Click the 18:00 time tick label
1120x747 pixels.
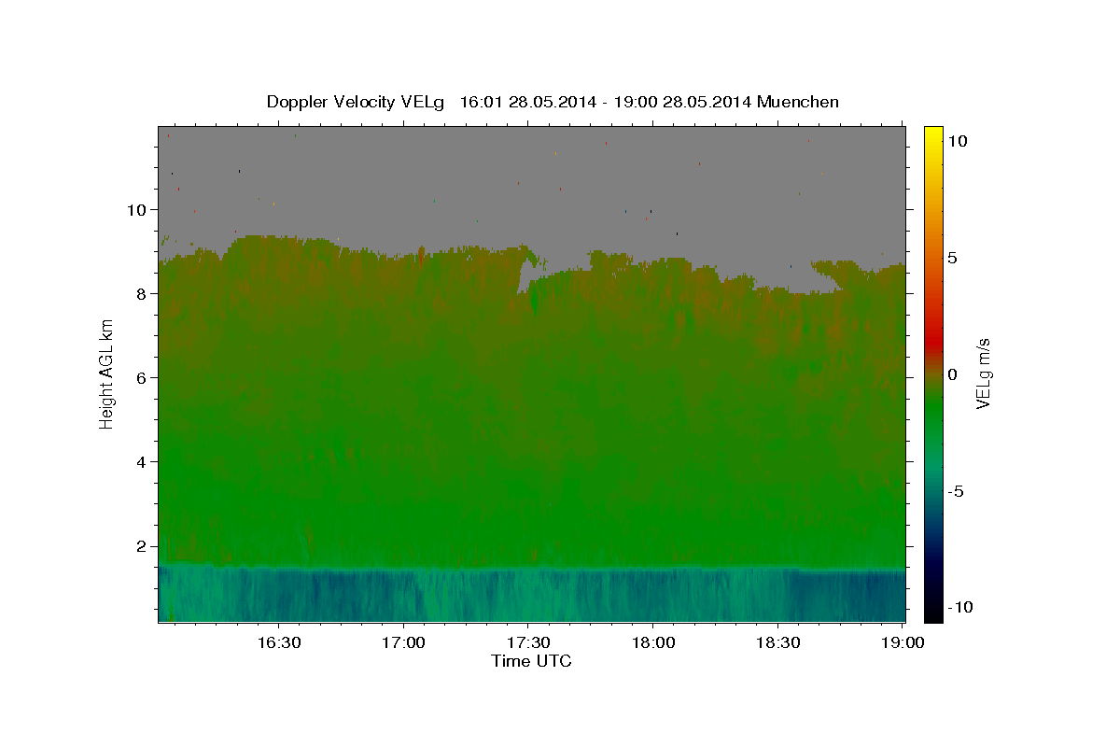pos(652,642)
